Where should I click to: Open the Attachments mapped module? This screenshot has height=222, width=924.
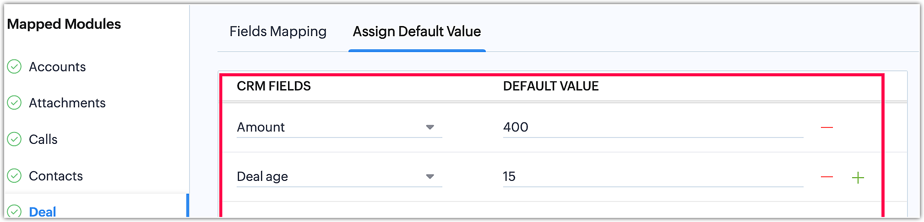click(x=67, y=103)
